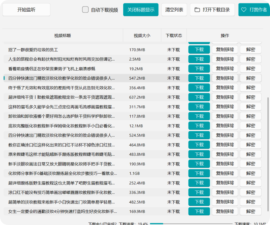Viewport: 270px width, 225px height.
Task: Select row starting 女生一定要会的通勤淡妆
Action: click(x=133, y=212)
